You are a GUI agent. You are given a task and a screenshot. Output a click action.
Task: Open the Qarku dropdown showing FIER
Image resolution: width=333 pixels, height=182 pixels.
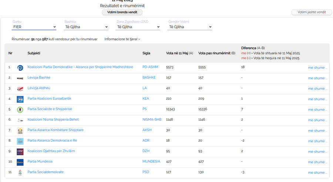[34, 27]
